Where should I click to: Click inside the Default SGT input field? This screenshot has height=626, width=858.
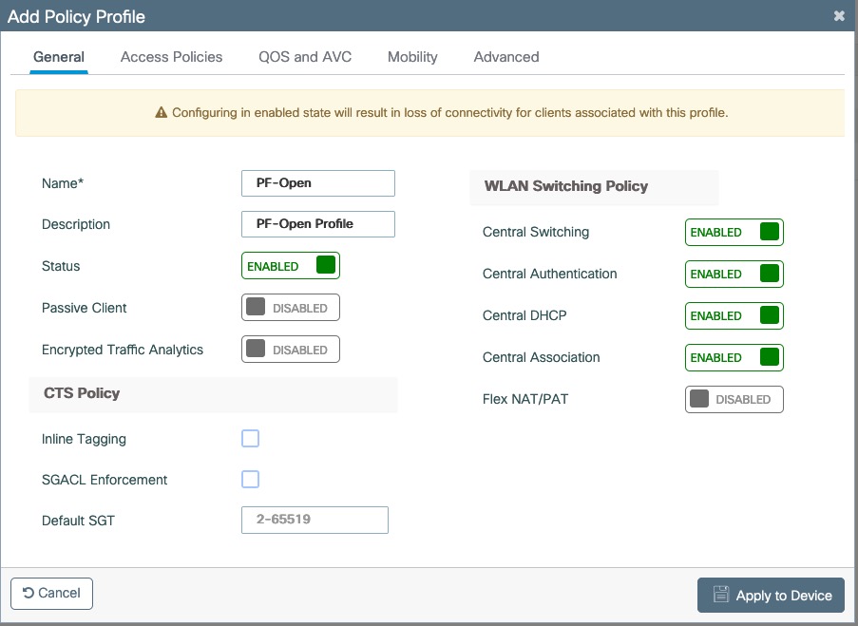tap(315, 520)
